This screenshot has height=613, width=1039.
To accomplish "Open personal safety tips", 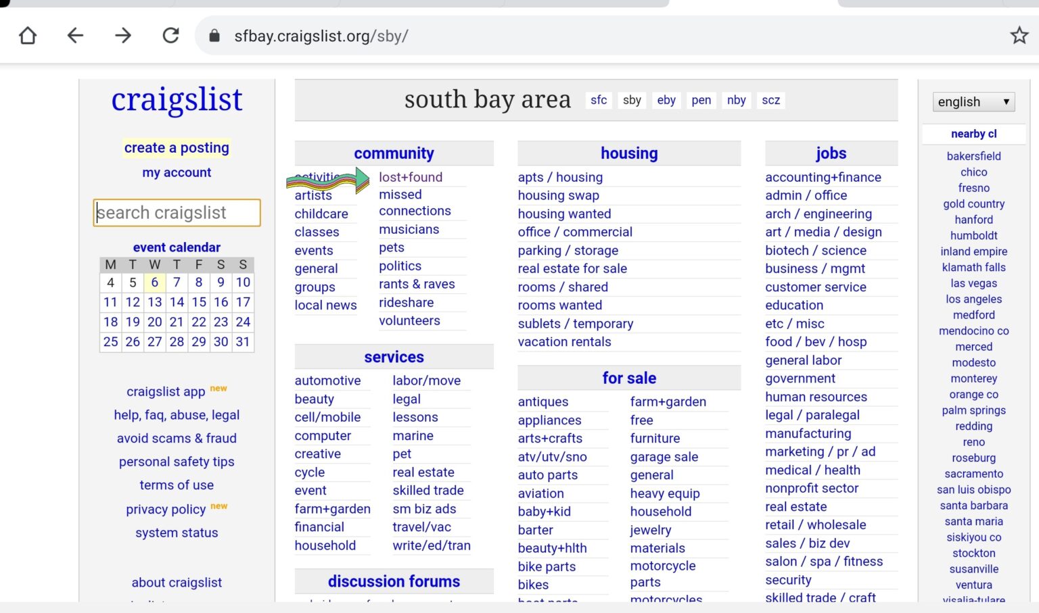I will 177,462.
